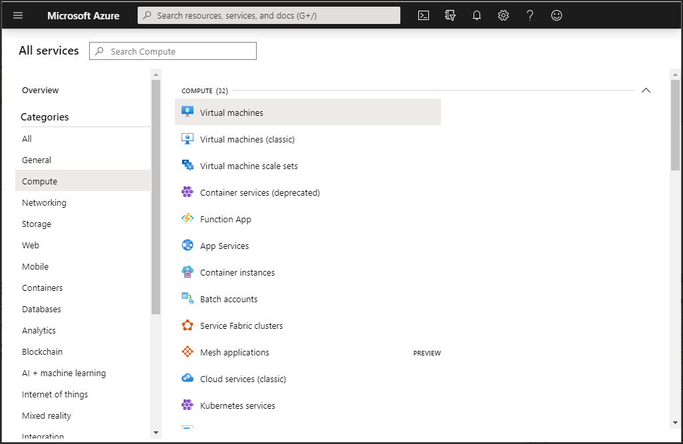This screenshot has width=683, height=444.
Task: Select the All category
Action: pyautogui.click(x=82, y=138)
